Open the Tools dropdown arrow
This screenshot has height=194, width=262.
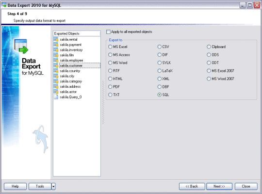pyautogui.click(x=53, y=186)
